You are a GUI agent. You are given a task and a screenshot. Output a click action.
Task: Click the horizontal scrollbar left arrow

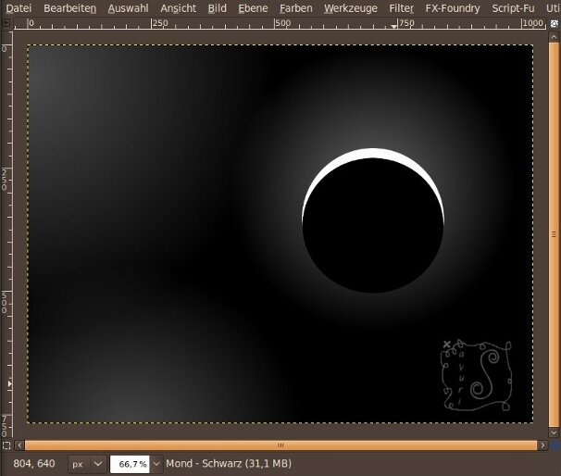[19, 445]
